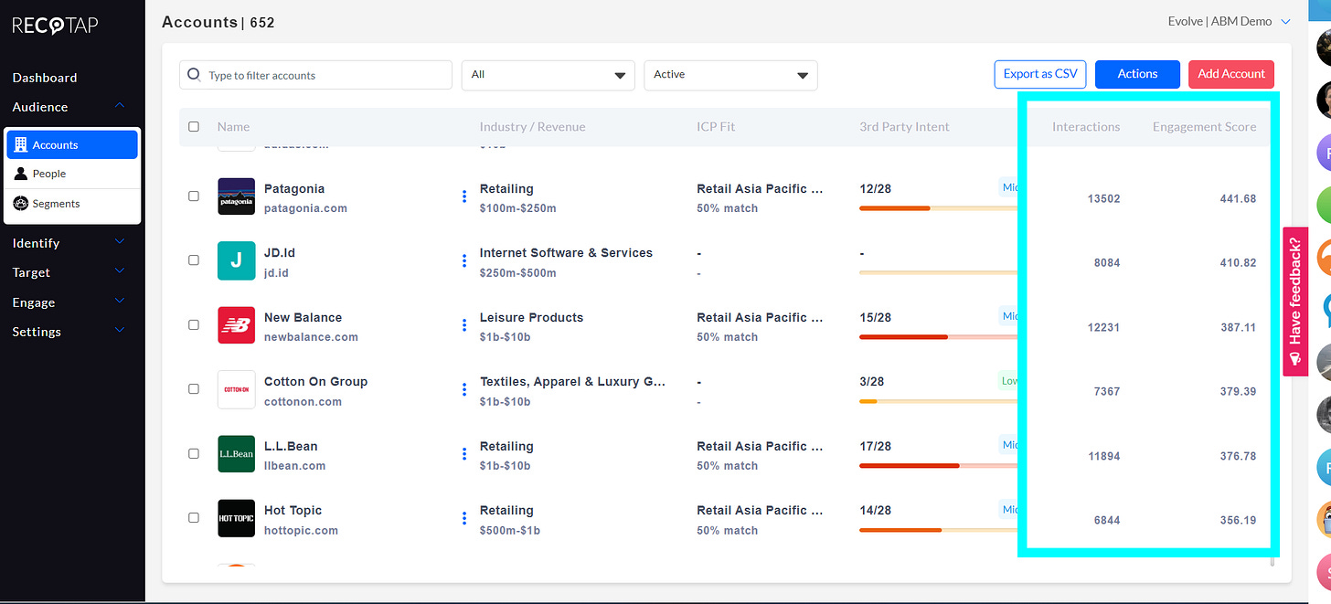Click the Cotton On company logo
Image resolution: width=1331 pixels, height=604 pixels.
[x=236, y=389]
